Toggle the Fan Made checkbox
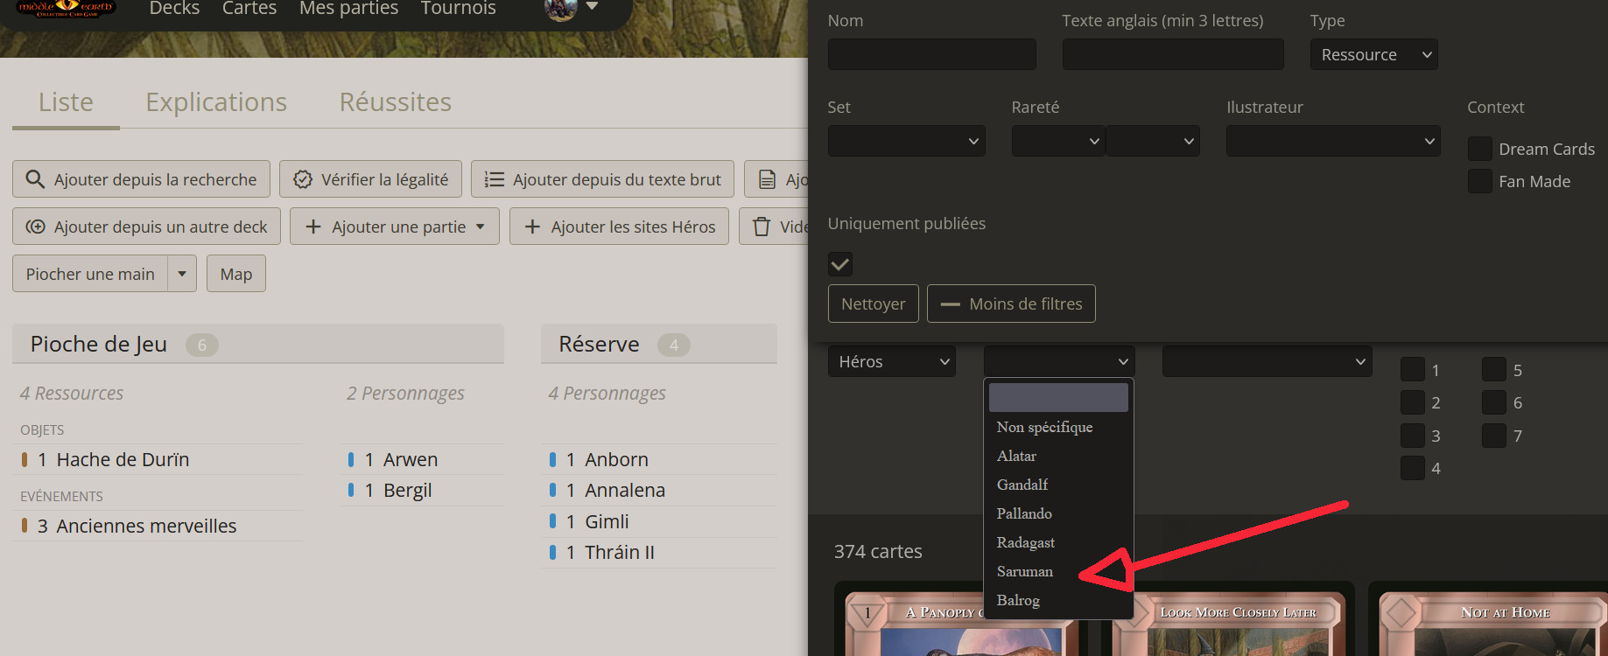This screenshot has height=656, width=1608. point(1480,181)
